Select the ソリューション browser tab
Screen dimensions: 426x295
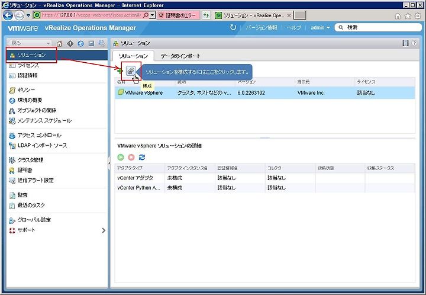253,15
